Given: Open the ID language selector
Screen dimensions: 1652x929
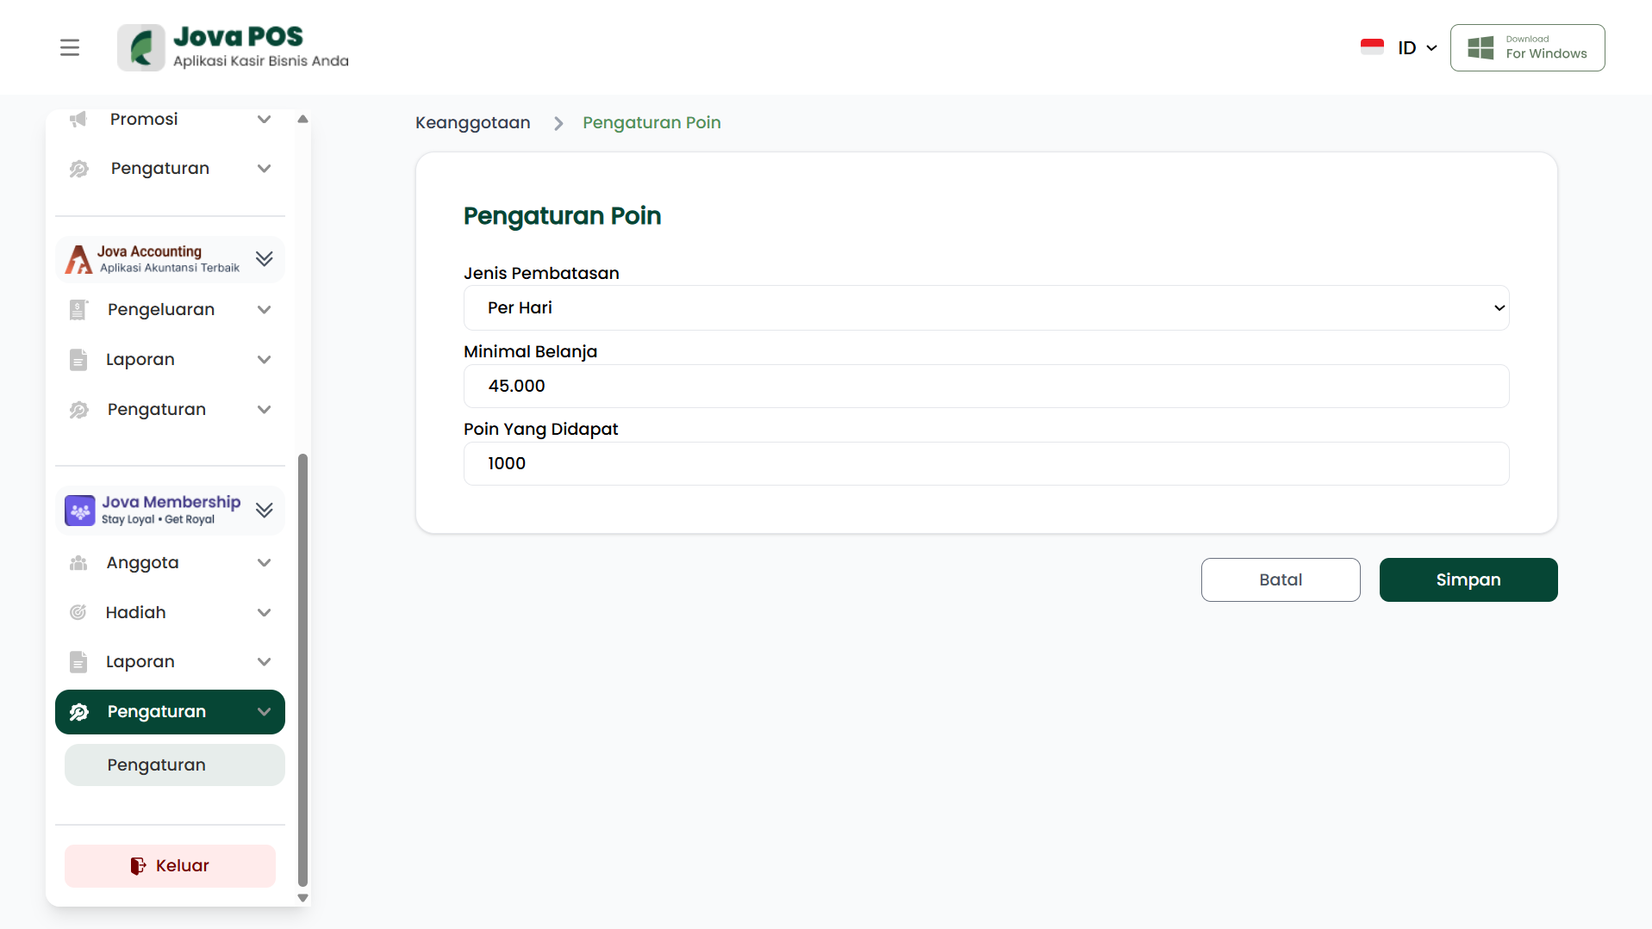Looking at the screenshot, I should (x=1417, y=48).
